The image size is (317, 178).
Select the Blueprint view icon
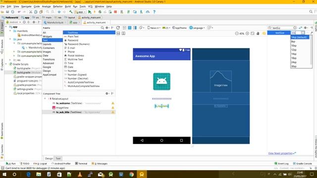point(130,28)
